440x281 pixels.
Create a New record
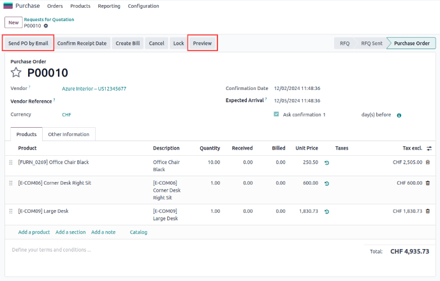13,22
